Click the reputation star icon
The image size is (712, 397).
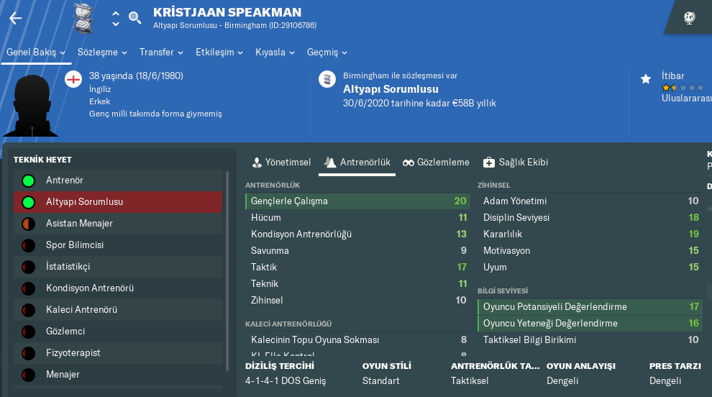pyautogui.click(x=646, y=79)
